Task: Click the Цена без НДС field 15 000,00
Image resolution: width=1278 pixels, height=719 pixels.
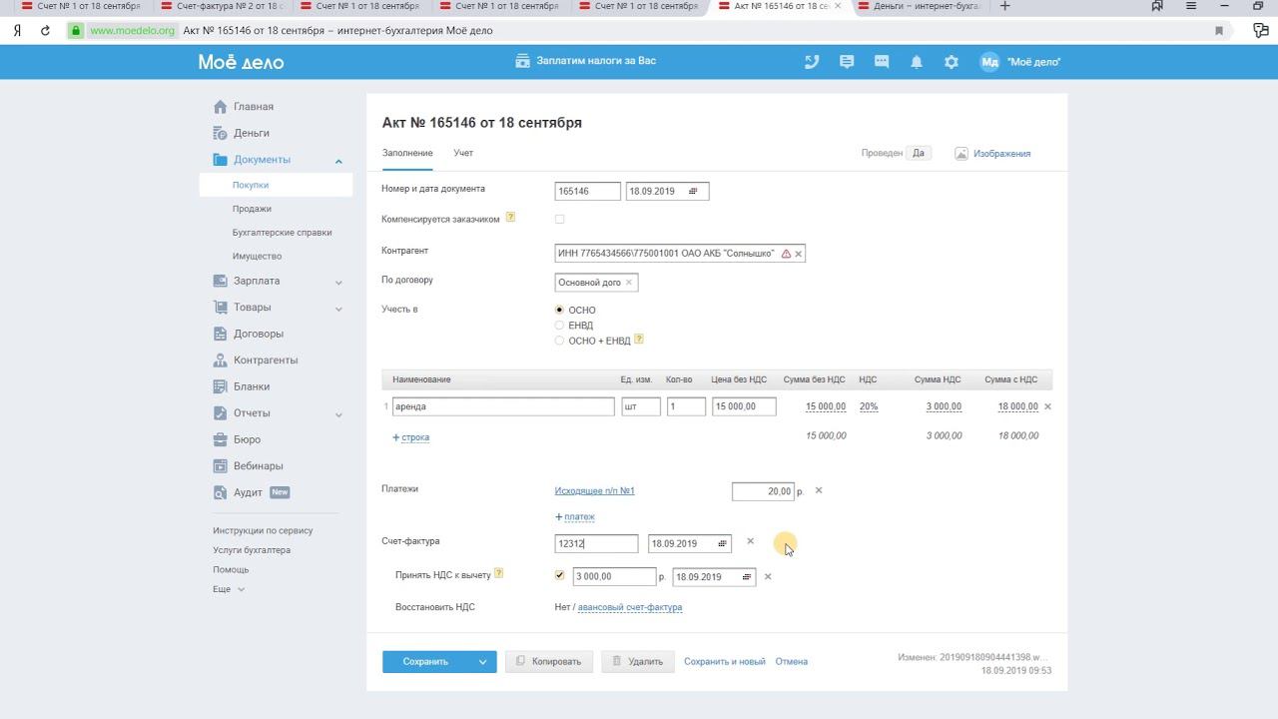Action: (x=744, y=406)
